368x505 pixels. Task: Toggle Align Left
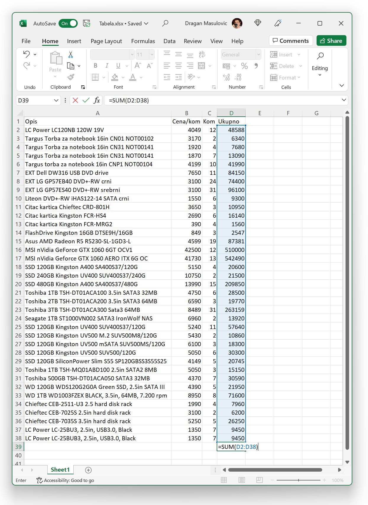click(x=167, y=66)
